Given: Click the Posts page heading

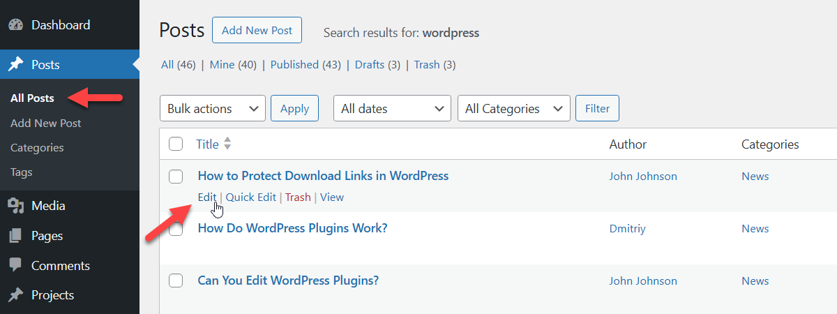Looking at the screenshot, I should click(x=181, y=30).
